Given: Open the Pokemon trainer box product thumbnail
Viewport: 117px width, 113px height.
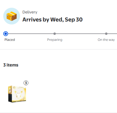Looking at the screenshot, I should pyautogui.click(x=17, y=94).
